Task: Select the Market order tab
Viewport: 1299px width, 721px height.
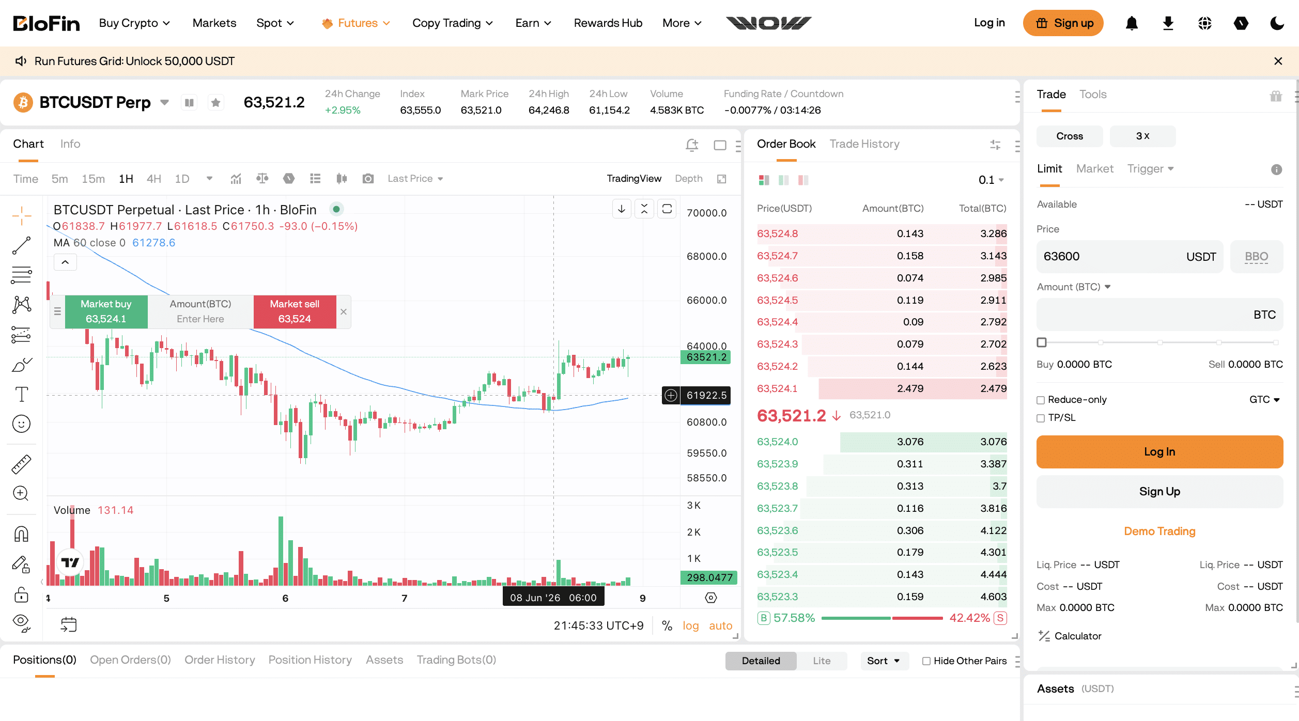Action: pyautogui.click(x=1094, y=169)
